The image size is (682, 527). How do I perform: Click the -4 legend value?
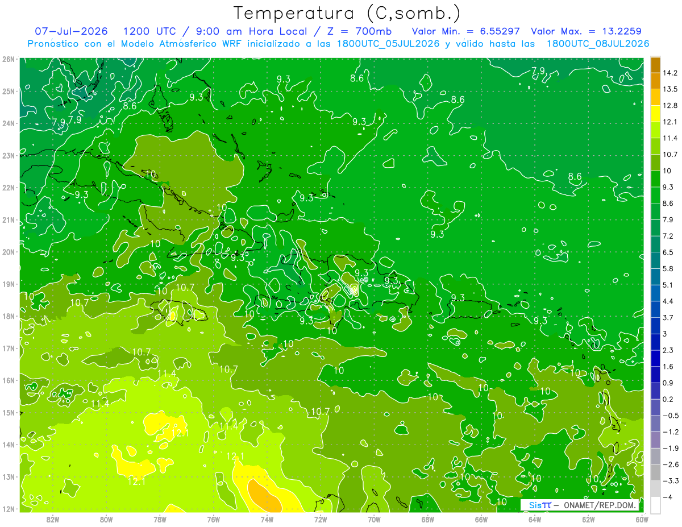click(x=667, y=497)
